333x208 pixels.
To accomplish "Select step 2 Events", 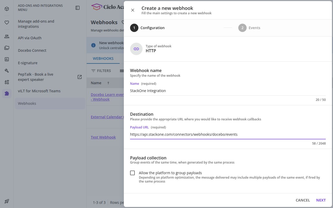I will pyautogui.click(x=249, y=28).
